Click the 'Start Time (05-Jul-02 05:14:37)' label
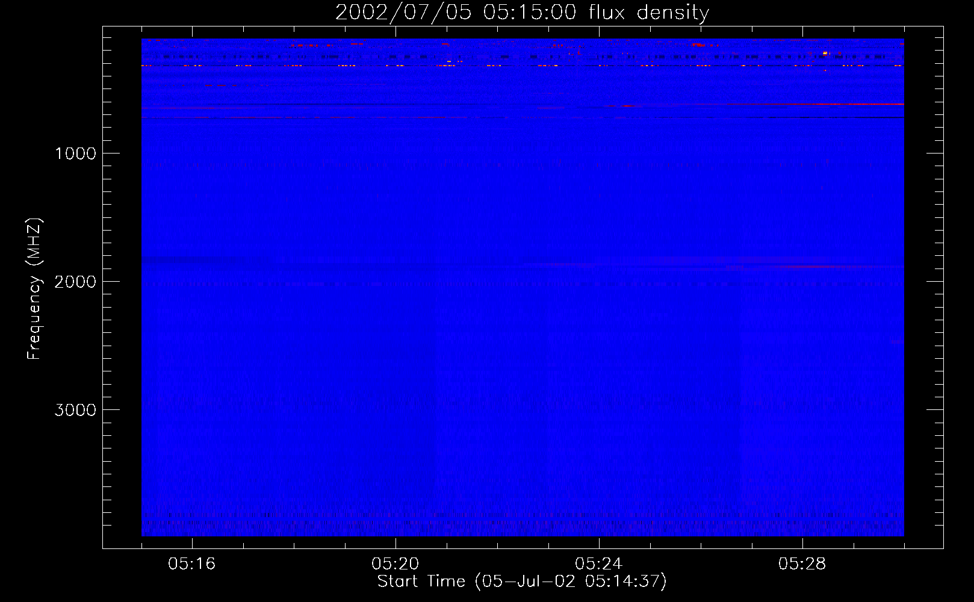Viewport: 974px width, 602px height. click(x=522, y=582)
